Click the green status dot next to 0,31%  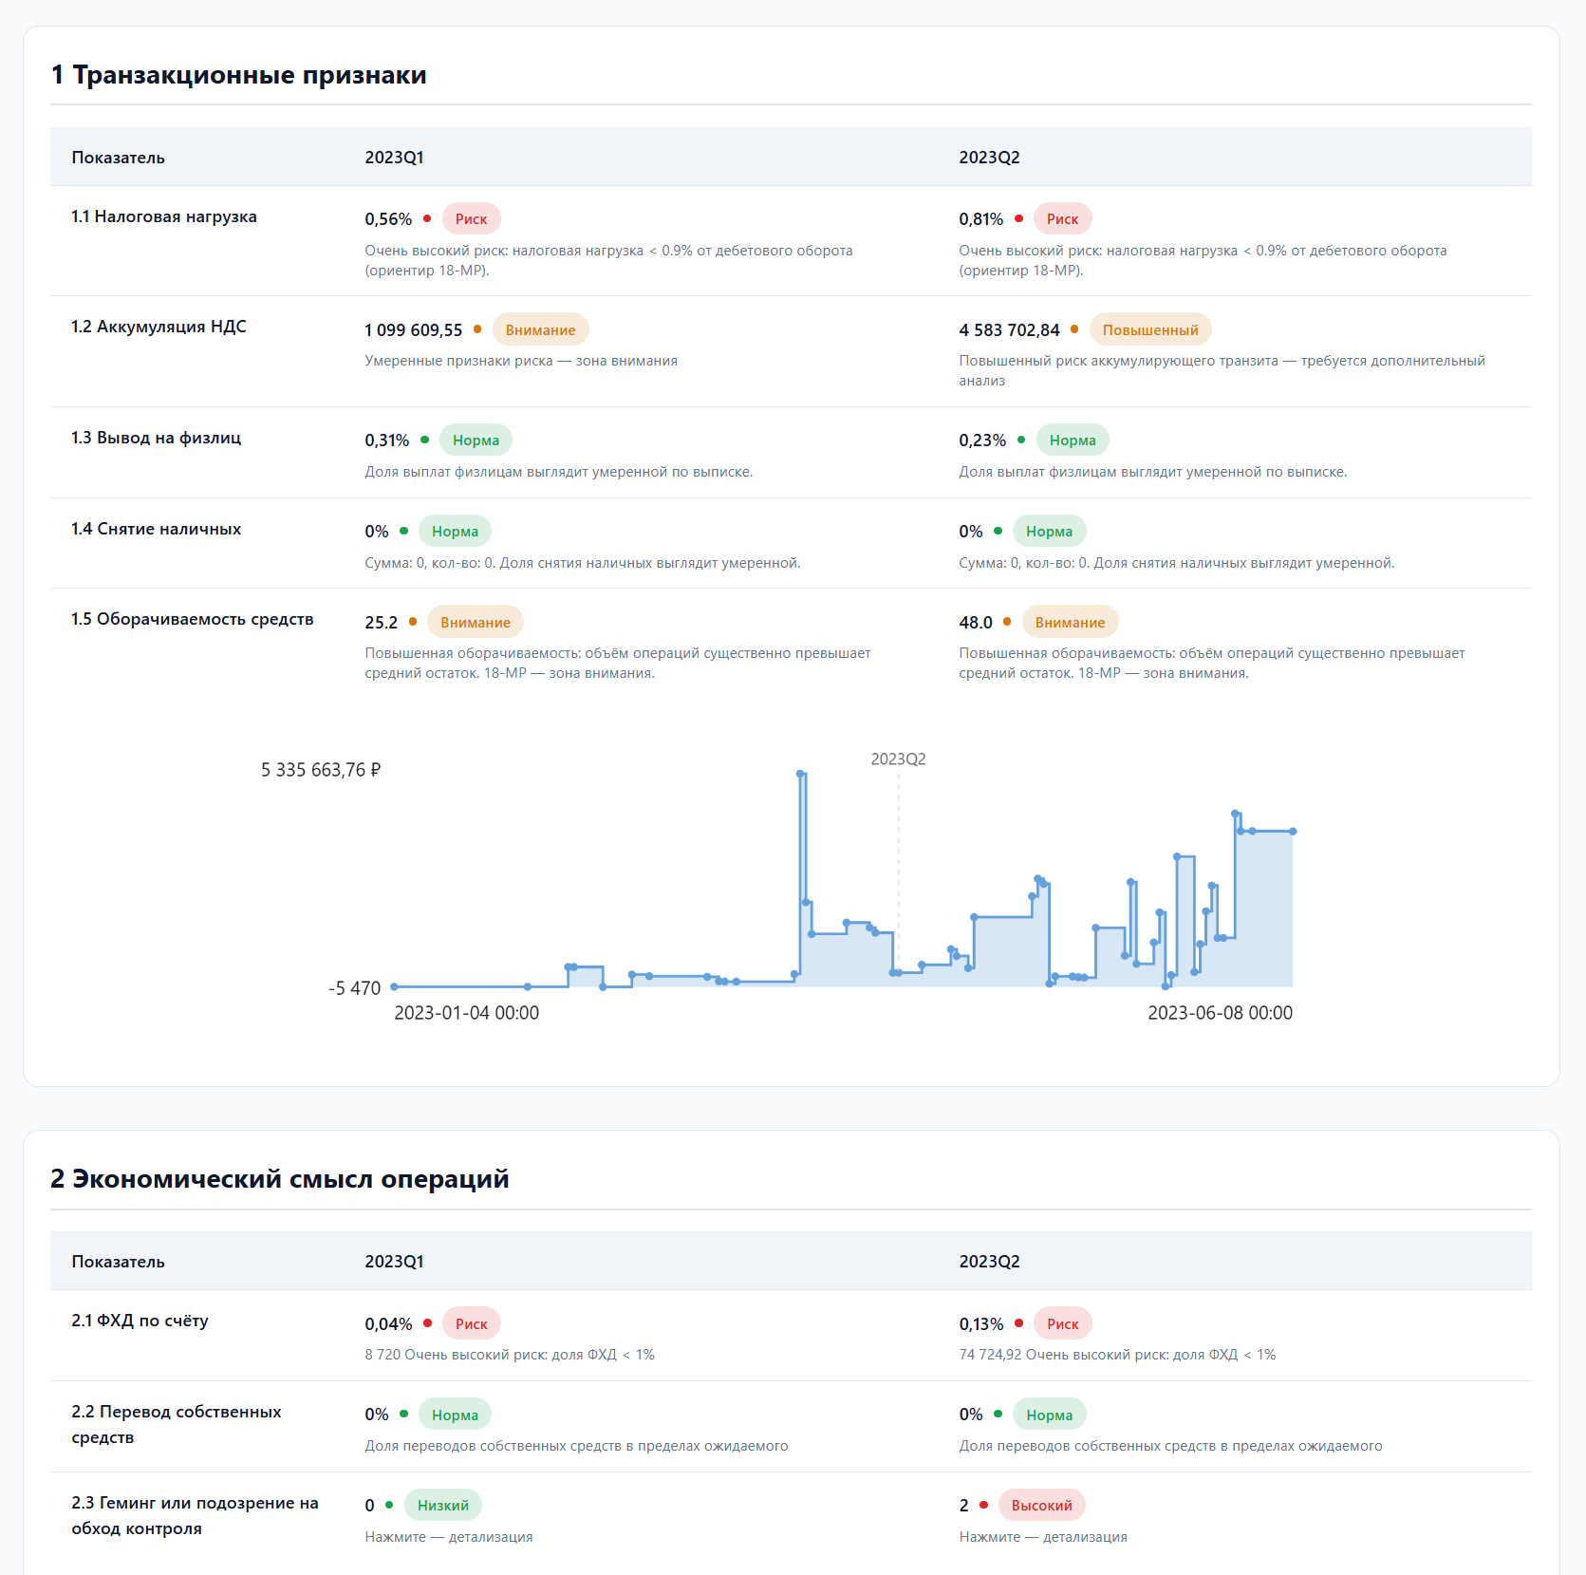[x=424, y=440]
